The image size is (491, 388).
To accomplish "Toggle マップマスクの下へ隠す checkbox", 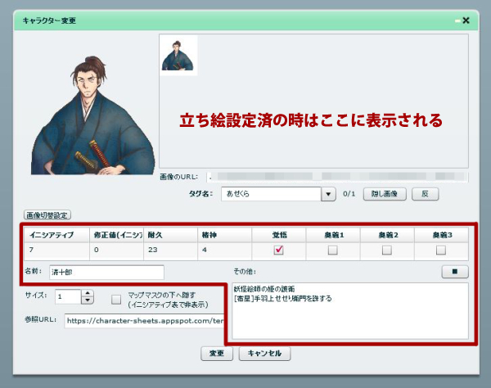I will [x=116, y=300].
